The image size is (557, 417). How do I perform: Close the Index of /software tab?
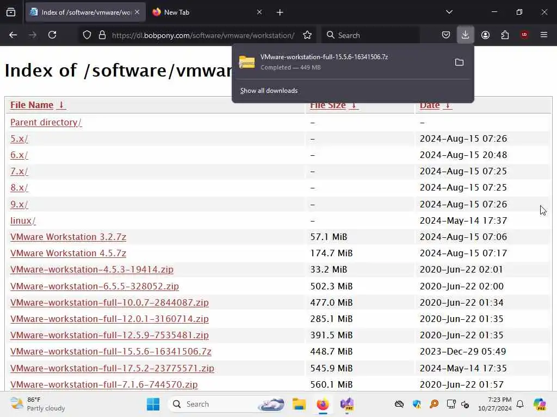[137, 12]
